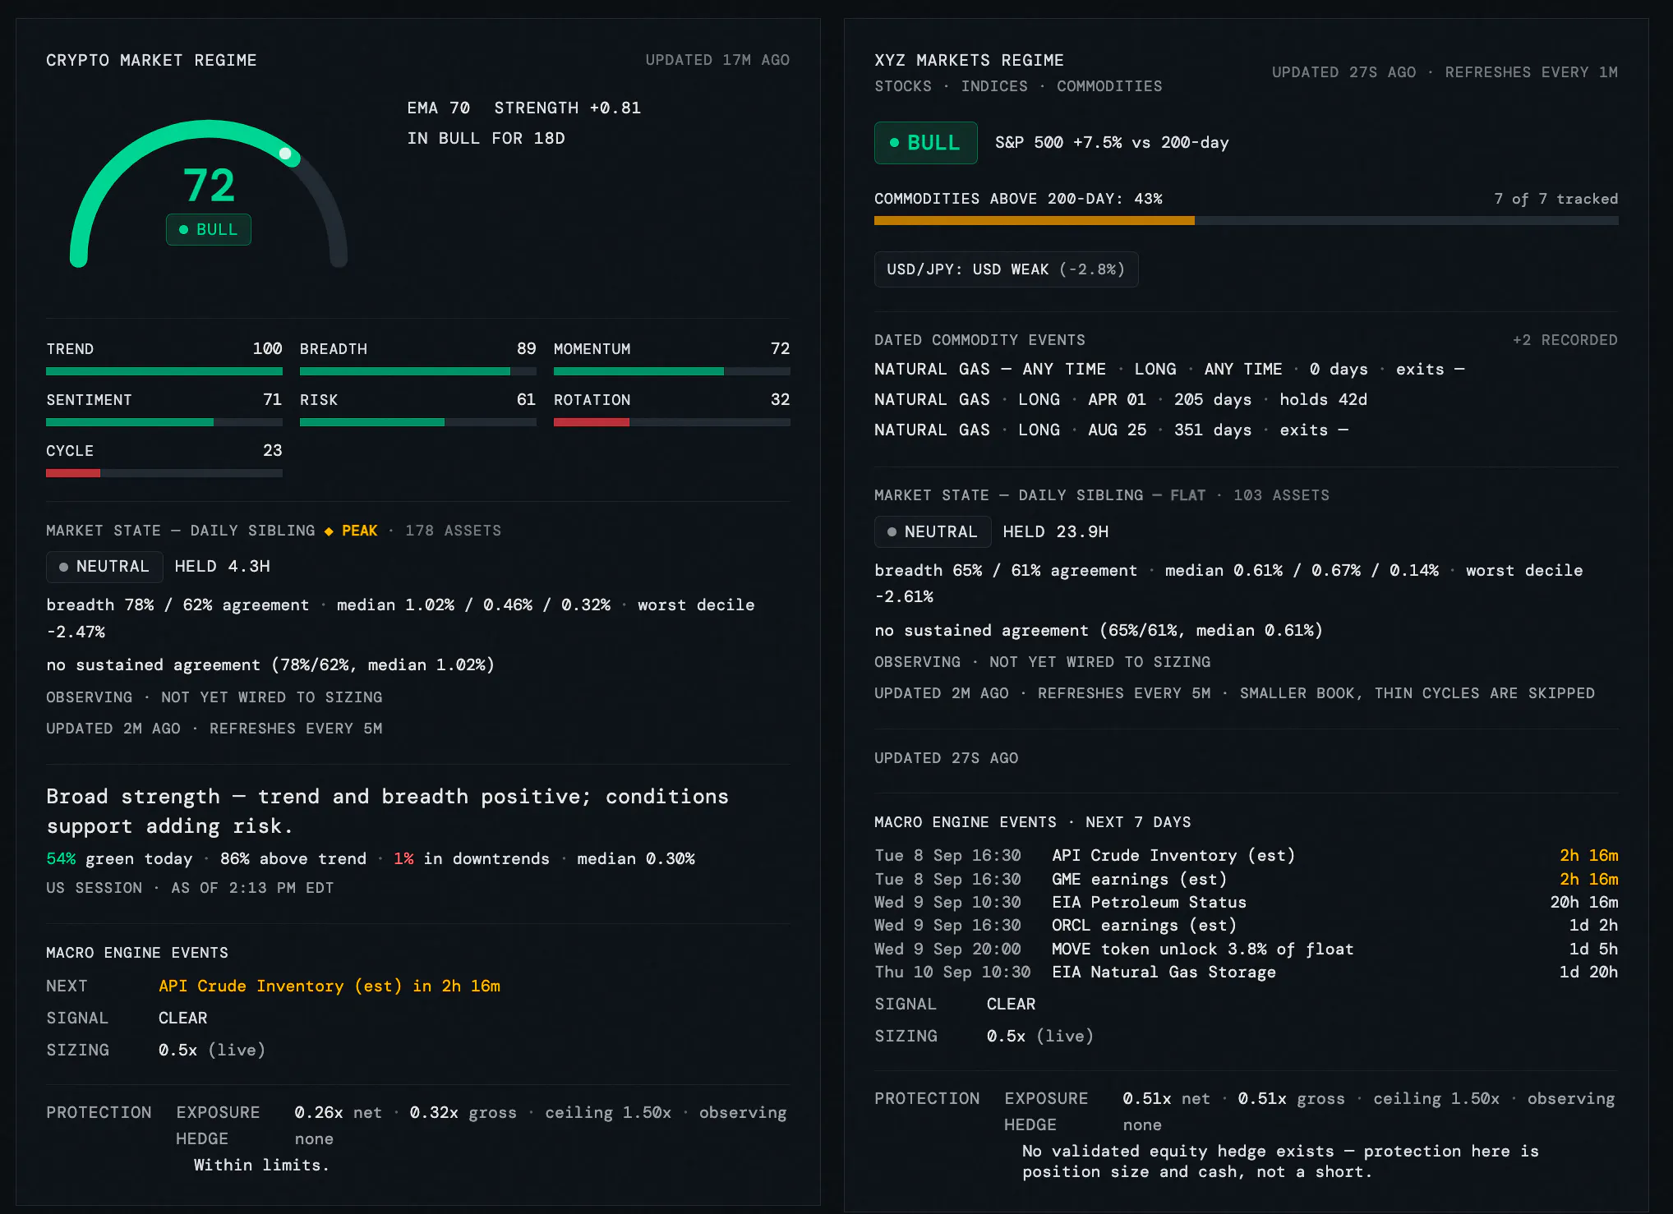Click the 178 ASSETS label
The width and height of the screenshot is (1673, 1214).
(x=453, y=531)
